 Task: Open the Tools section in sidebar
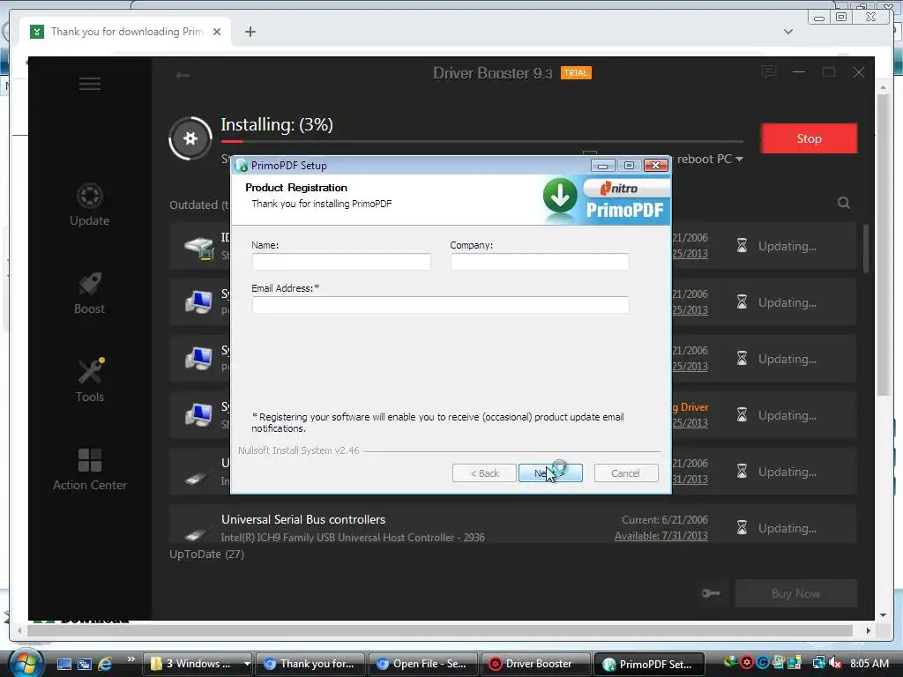[x=90, y=381]
